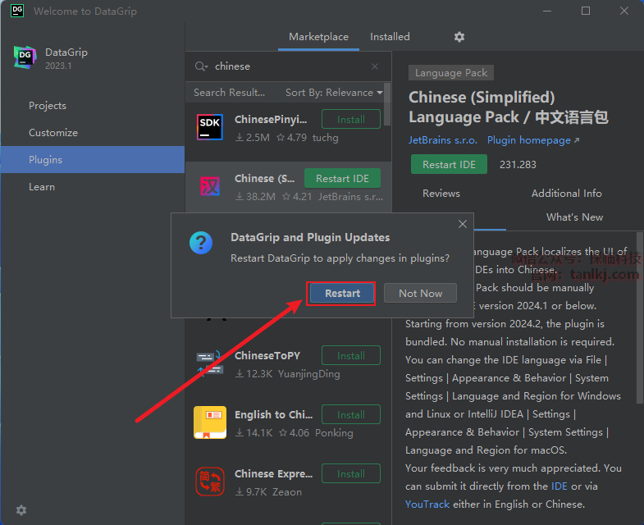Screen dimensions: 644x525
Task: Click the ChinesePinyin SDK plugin icon
Action: pos(210,127)
